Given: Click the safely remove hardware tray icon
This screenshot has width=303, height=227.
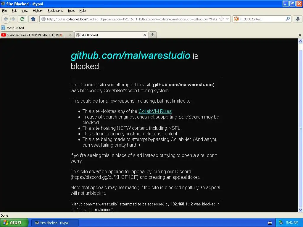Looking at the screenshot, I should click(x=281, y=223).
